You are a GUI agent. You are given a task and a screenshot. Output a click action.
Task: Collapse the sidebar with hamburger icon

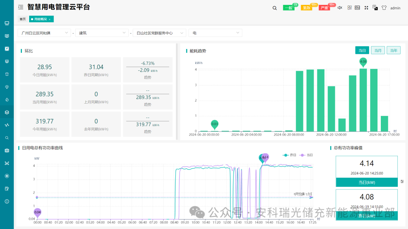click(21, 7)
